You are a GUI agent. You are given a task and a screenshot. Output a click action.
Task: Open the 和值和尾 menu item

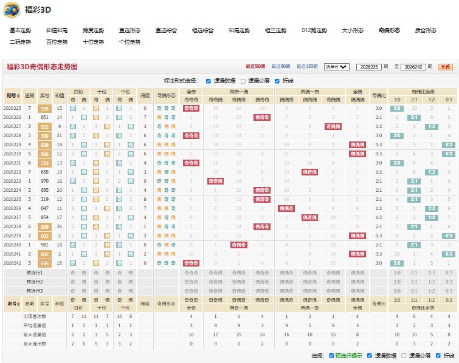tap(57, 30)
